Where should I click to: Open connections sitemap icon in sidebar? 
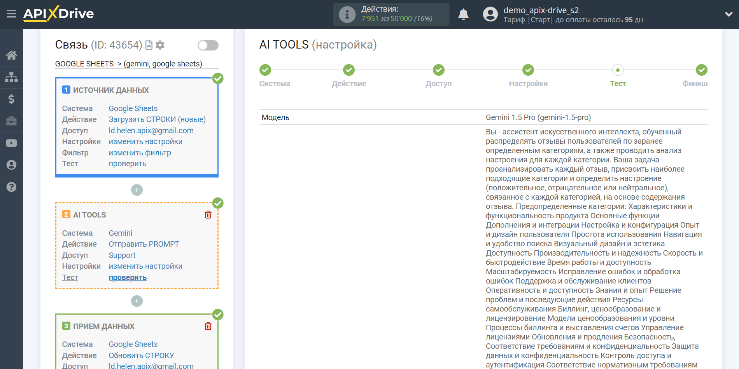(11, 77)
